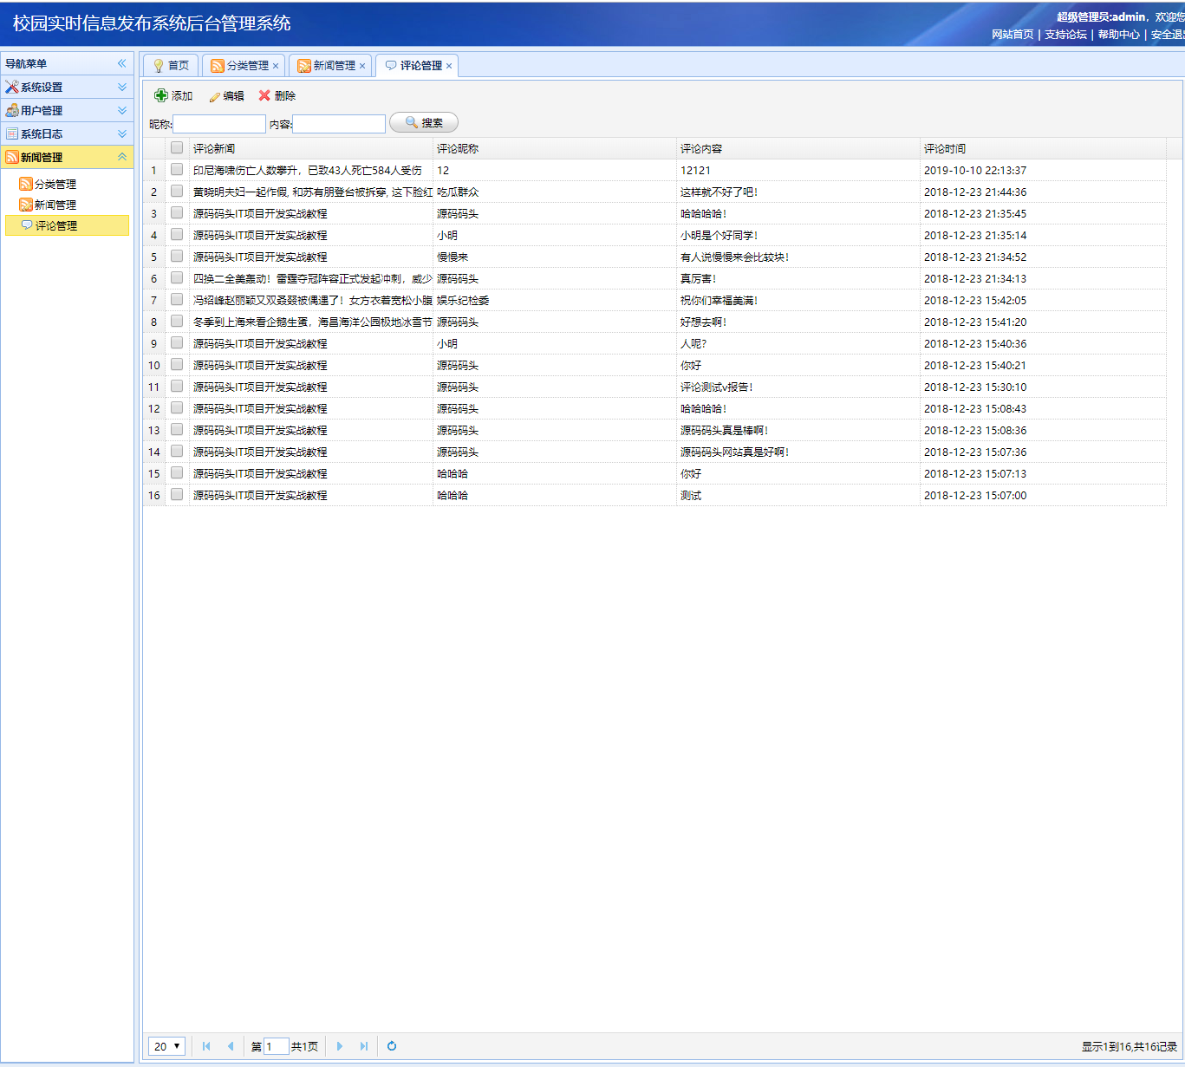The width and height of the screenshot is (1185, 1067).
Task: Click the lightbulb icon on the 首页 tab
Action: (x=159, y=66)
